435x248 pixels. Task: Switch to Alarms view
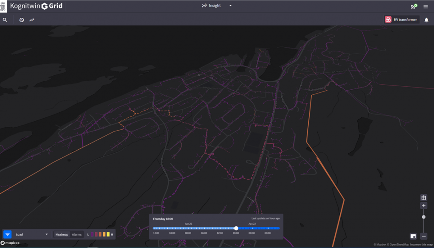click(x=77, y=234)
